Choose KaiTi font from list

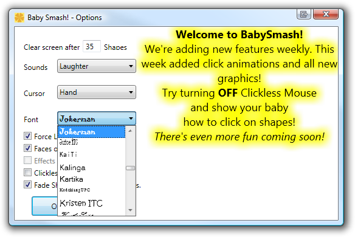click(91, 154)
